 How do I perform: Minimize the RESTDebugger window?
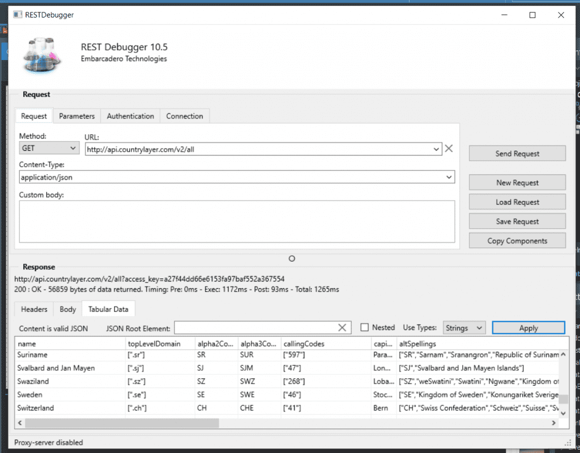click(504, 15)
